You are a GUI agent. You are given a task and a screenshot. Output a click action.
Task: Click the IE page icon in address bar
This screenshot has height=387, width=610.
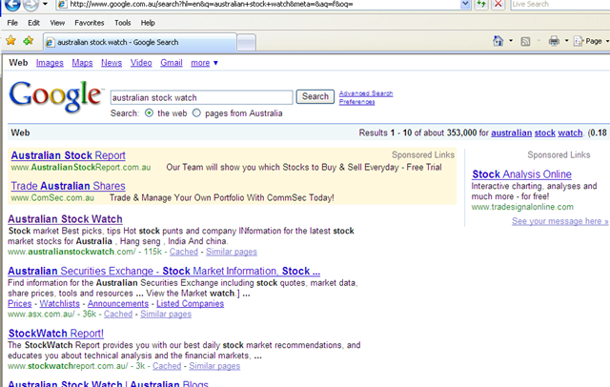(x=61, y=4)
